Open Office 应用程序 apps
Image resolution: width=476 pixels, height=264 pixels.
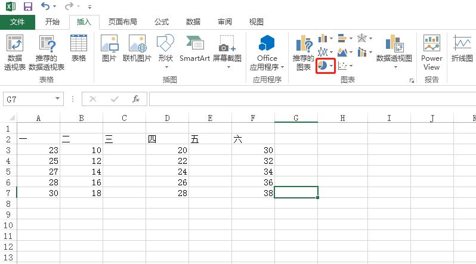[x=267, y=52]
